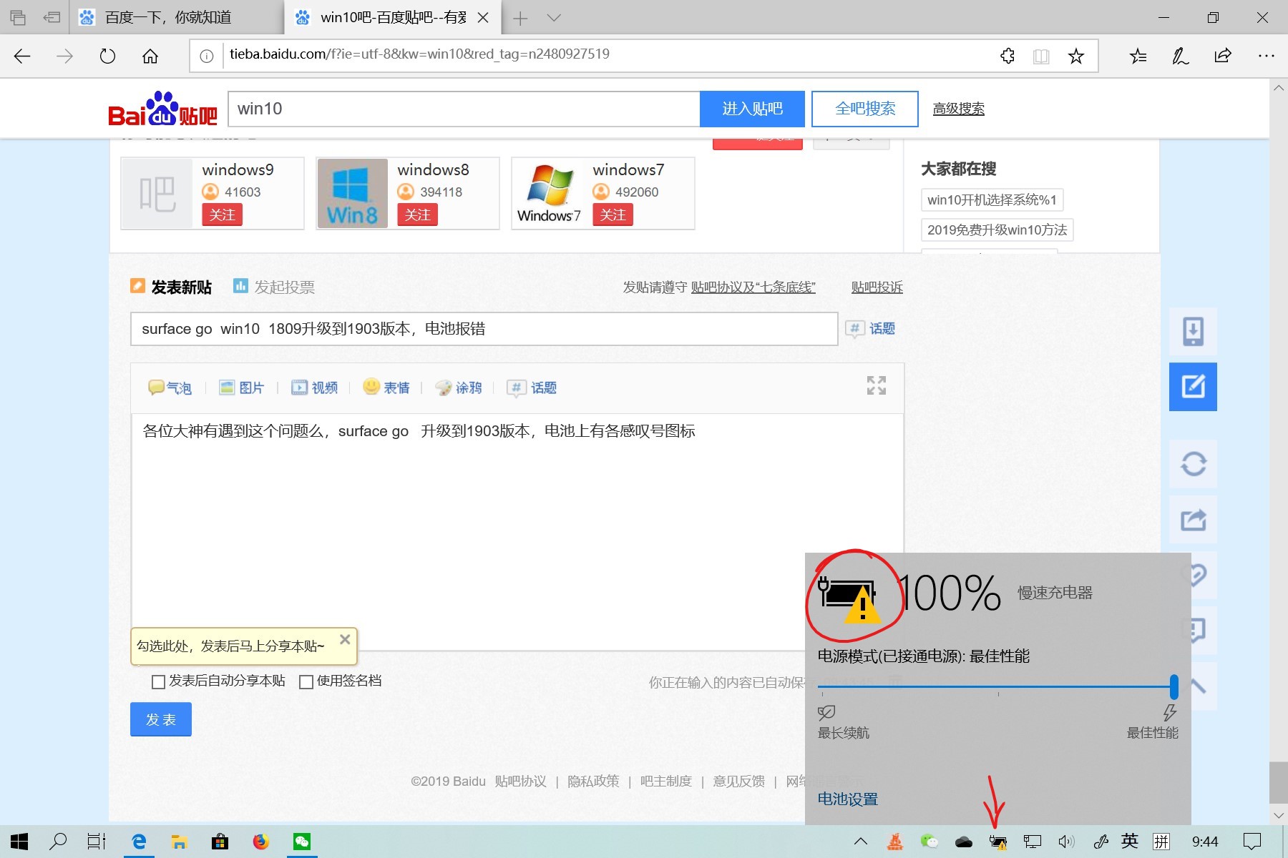
Task: Click inside the post body text area
Action: click(x=517, y=532)
